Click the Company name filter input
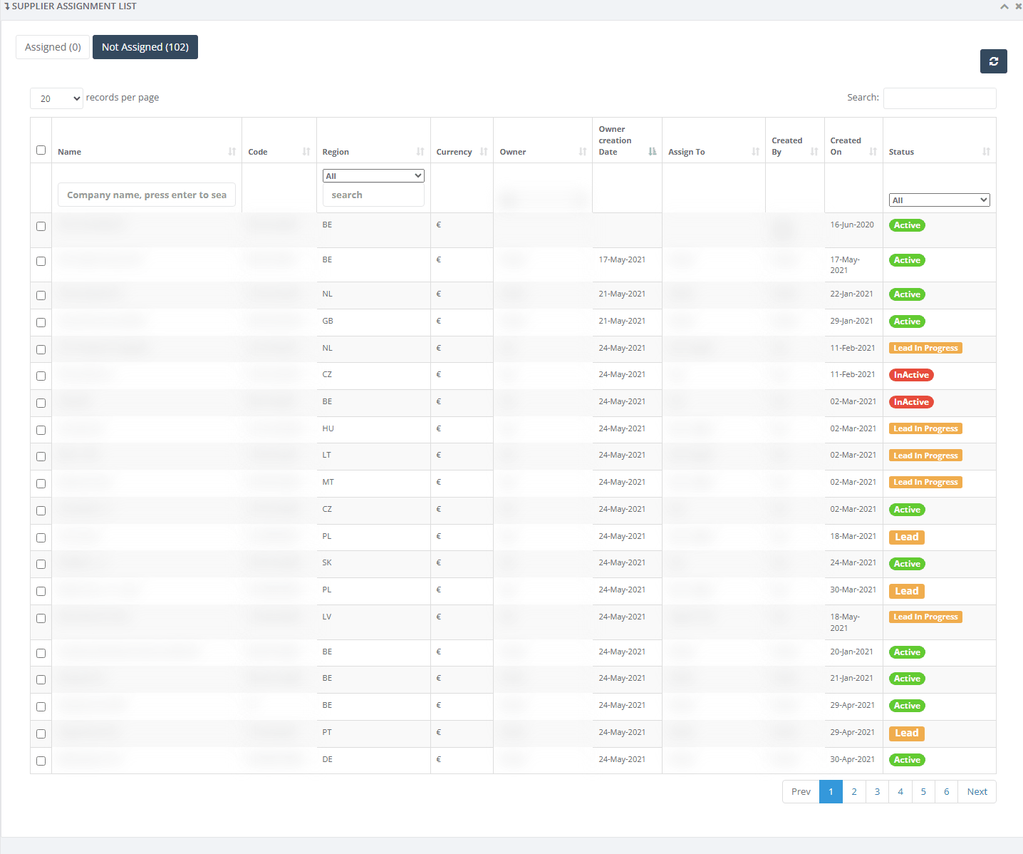Screen dimensions: 1023x854 pyautogui.click(x=147, y=195)
